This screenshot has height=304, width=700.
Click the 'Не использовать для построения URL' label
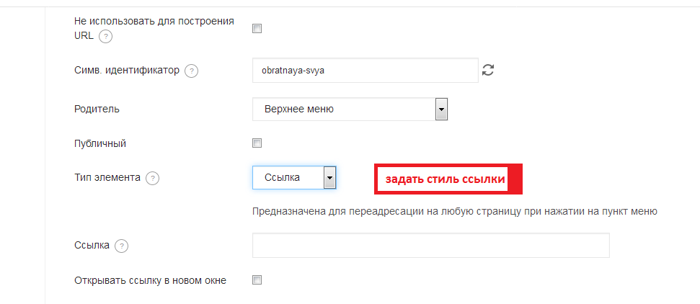(154, 22)
